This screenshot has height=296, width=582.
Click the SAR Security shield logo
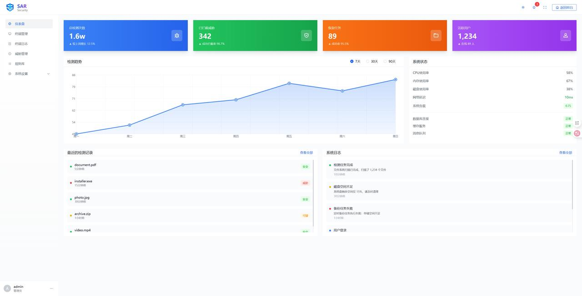(10, 7)
